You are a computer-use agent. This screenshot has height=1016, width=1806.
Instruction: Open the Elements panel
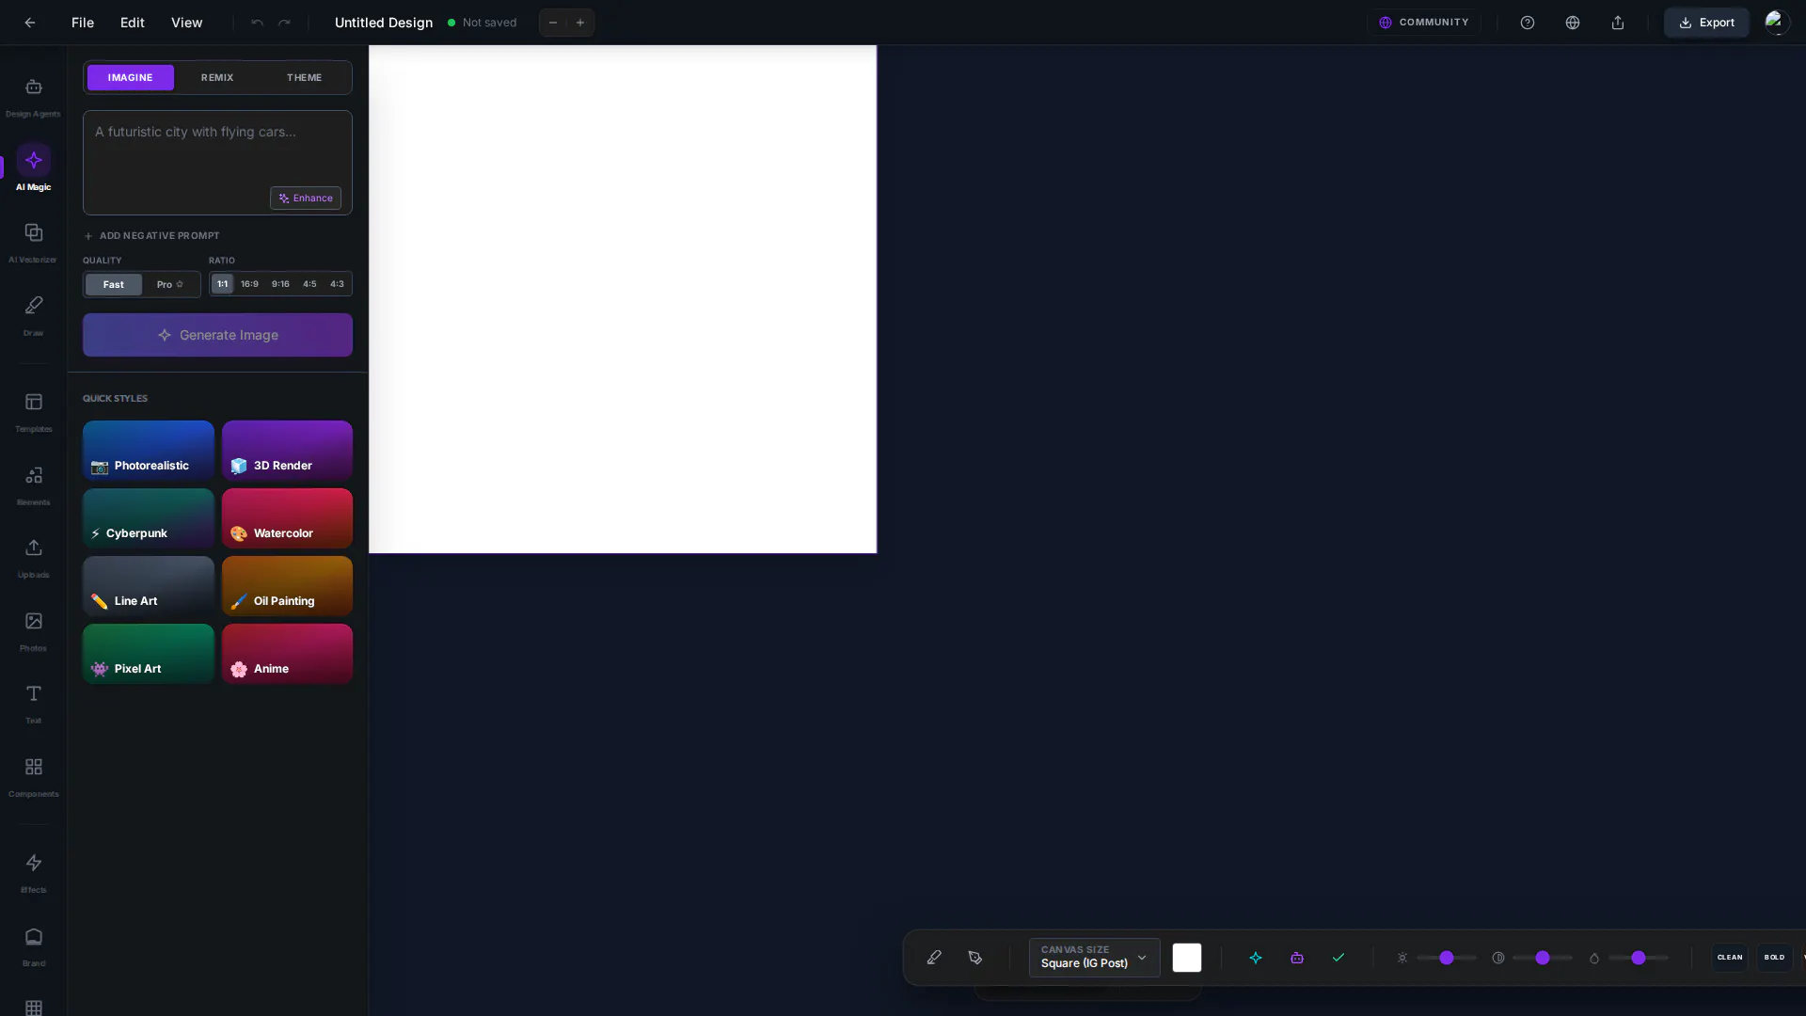click(x=33, y=485)
